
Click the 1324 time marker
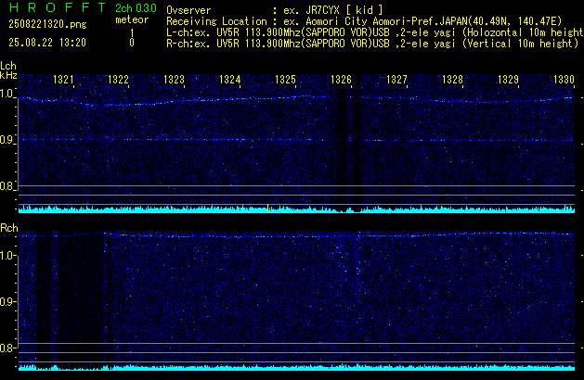[x=230, y=79]
